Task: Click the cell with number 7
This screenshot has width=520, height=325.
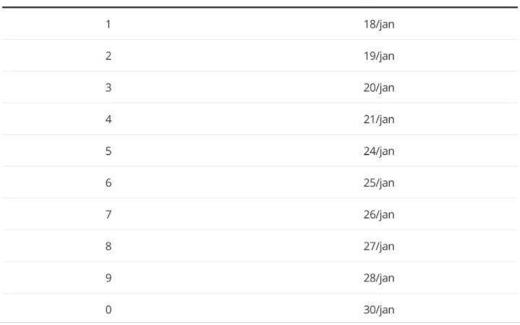Action: coord(108,214)
